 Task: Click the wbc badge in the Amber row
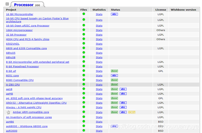(x=123, y=112)
